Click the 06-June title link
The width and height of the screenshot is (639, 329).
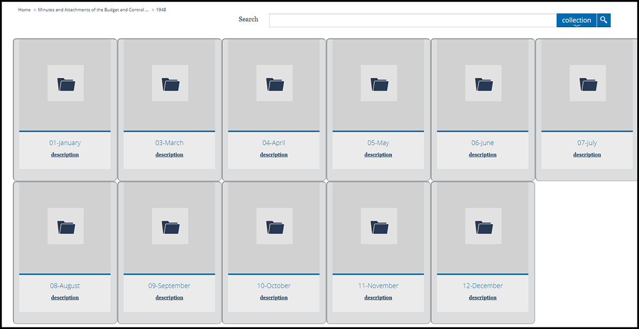tap(482, 143)
